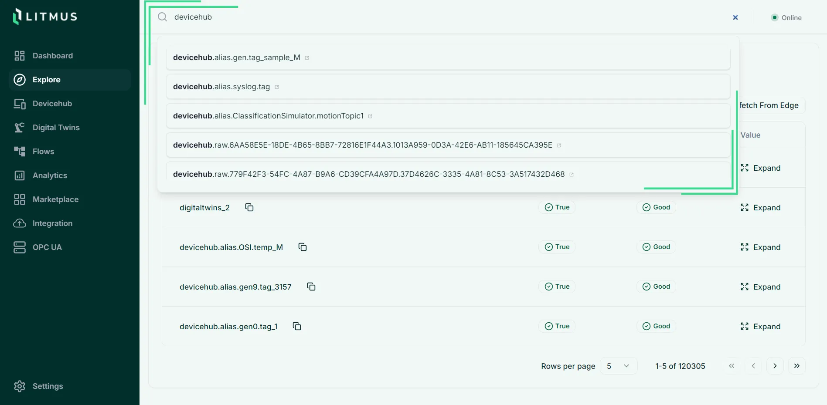Click the search magnifier icon
This screenshot has height=405, width=827.
point(163,17)
